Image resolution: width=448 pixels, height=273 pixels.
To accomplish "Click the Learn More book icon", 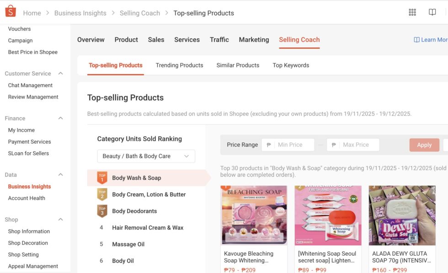I will point(416,40).
